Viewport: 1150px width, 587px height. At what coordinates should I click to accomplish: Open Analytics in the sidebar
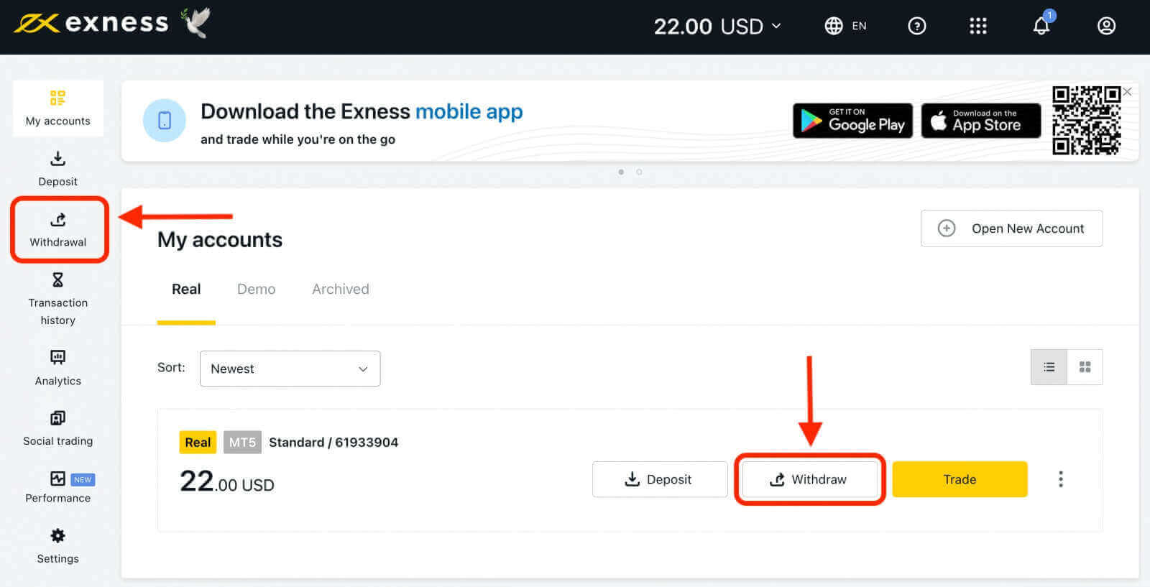[57, 367]
